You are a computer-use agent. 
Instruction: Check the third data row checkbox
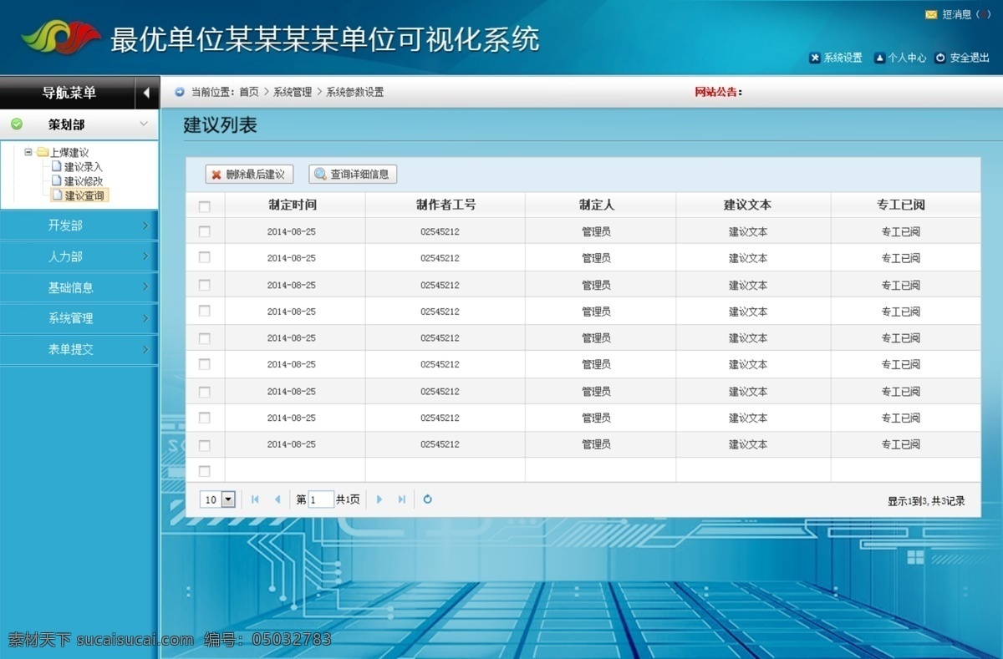pos(205,285)
